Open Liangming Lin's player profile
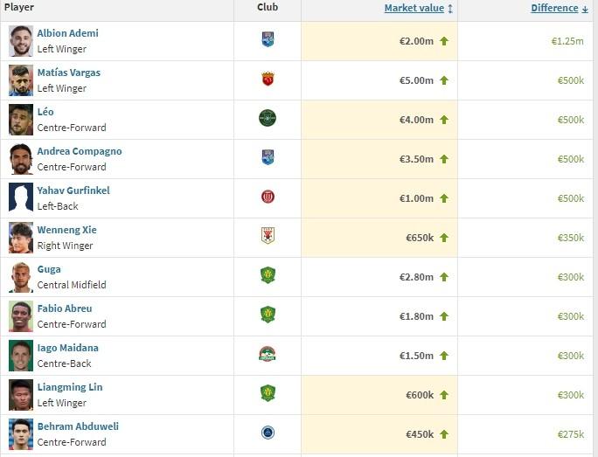 [69, 387]
